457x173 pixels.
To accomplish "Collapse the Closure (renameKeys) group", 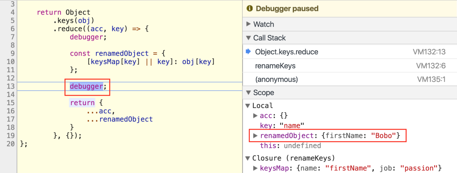I will coord(248,158).
